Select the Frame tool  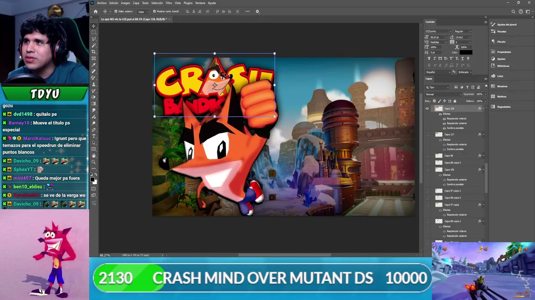pyautogui.click(x=94, y=58)
